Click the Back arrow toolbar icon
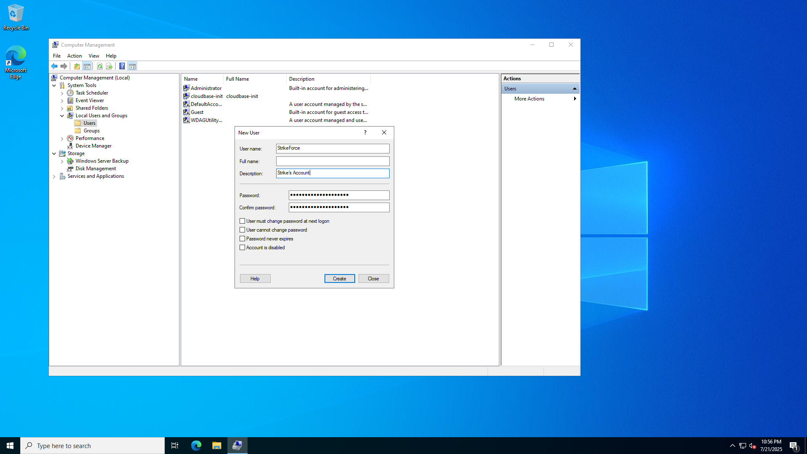The width and height of the screenshot is (807, 454). click(54, 66)
